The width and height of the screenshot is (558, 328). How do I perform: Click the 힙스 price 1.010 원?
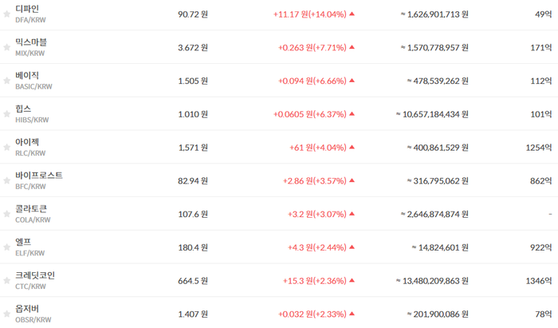(x=193, y=114)
